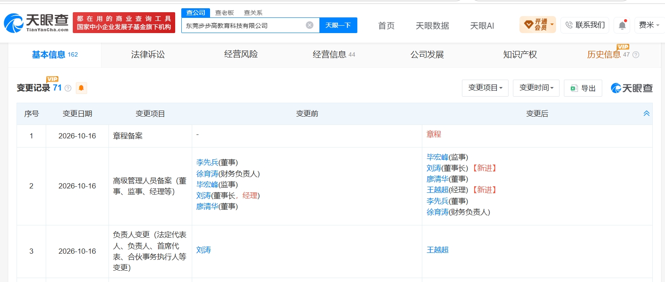
Task: Clear the search box with the X icon
Action: click(x=309, y=25)
